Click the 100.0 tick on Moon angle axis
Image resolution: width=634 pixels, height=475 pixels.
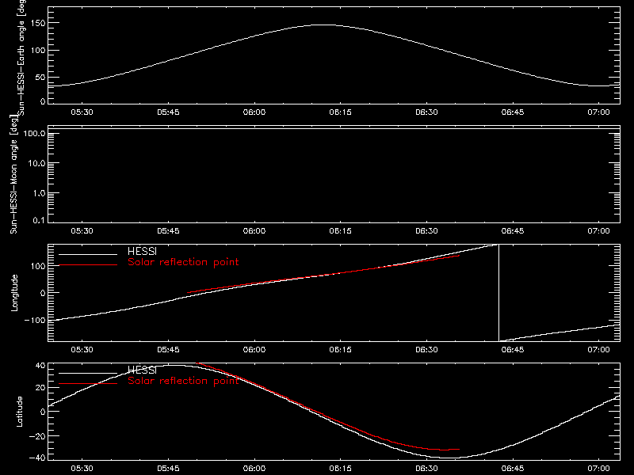[x=34, y=133]
